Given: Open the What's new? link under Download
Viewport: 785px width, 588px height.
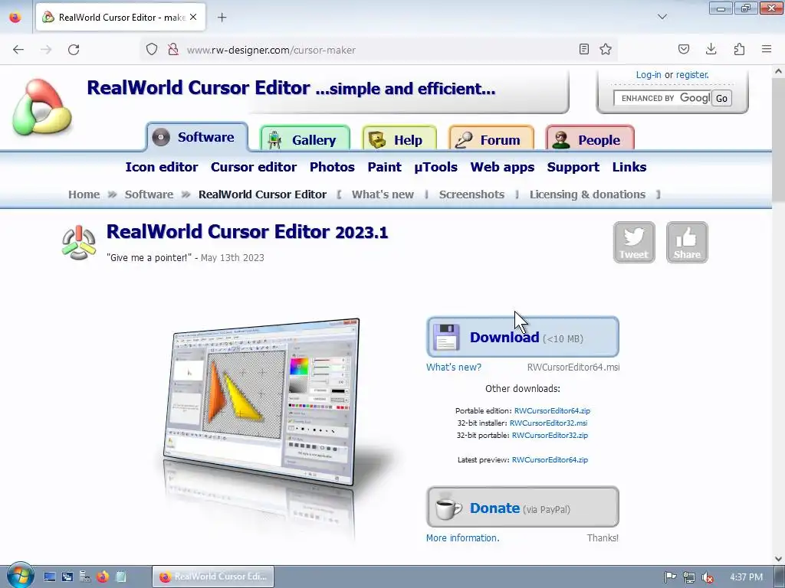Looking at the screenshot, I should 454,367.
